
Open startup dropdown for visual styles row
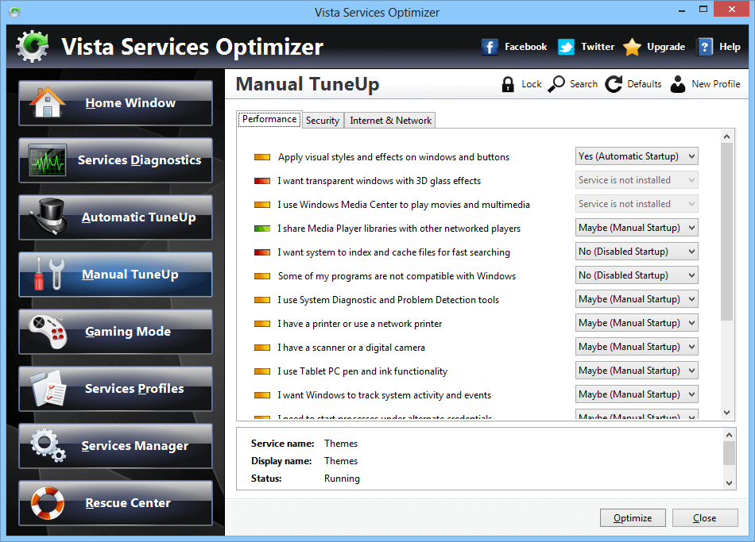(637, 156)
